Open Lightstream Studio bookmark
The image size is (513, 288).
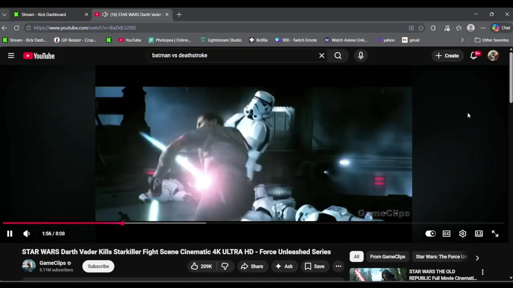(x=221, y=40)
